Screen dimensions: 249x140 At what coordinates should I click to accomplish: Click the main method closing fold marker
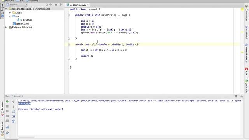tap(69, 38)
